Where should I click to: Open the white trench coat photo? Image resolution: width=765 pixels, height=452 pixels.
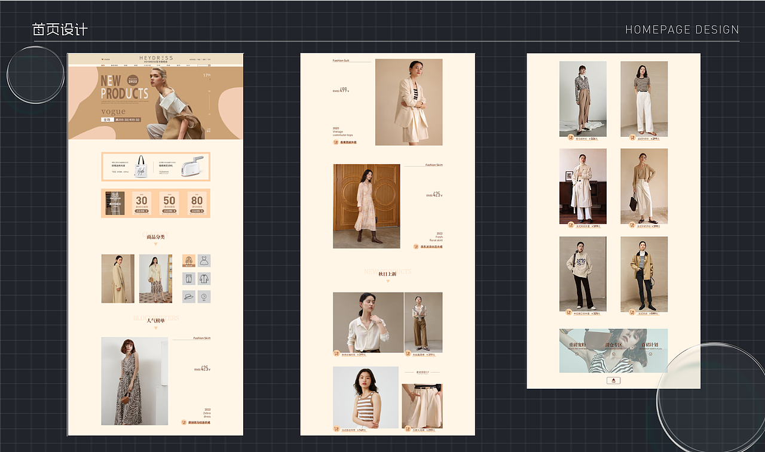pos(583,186)
